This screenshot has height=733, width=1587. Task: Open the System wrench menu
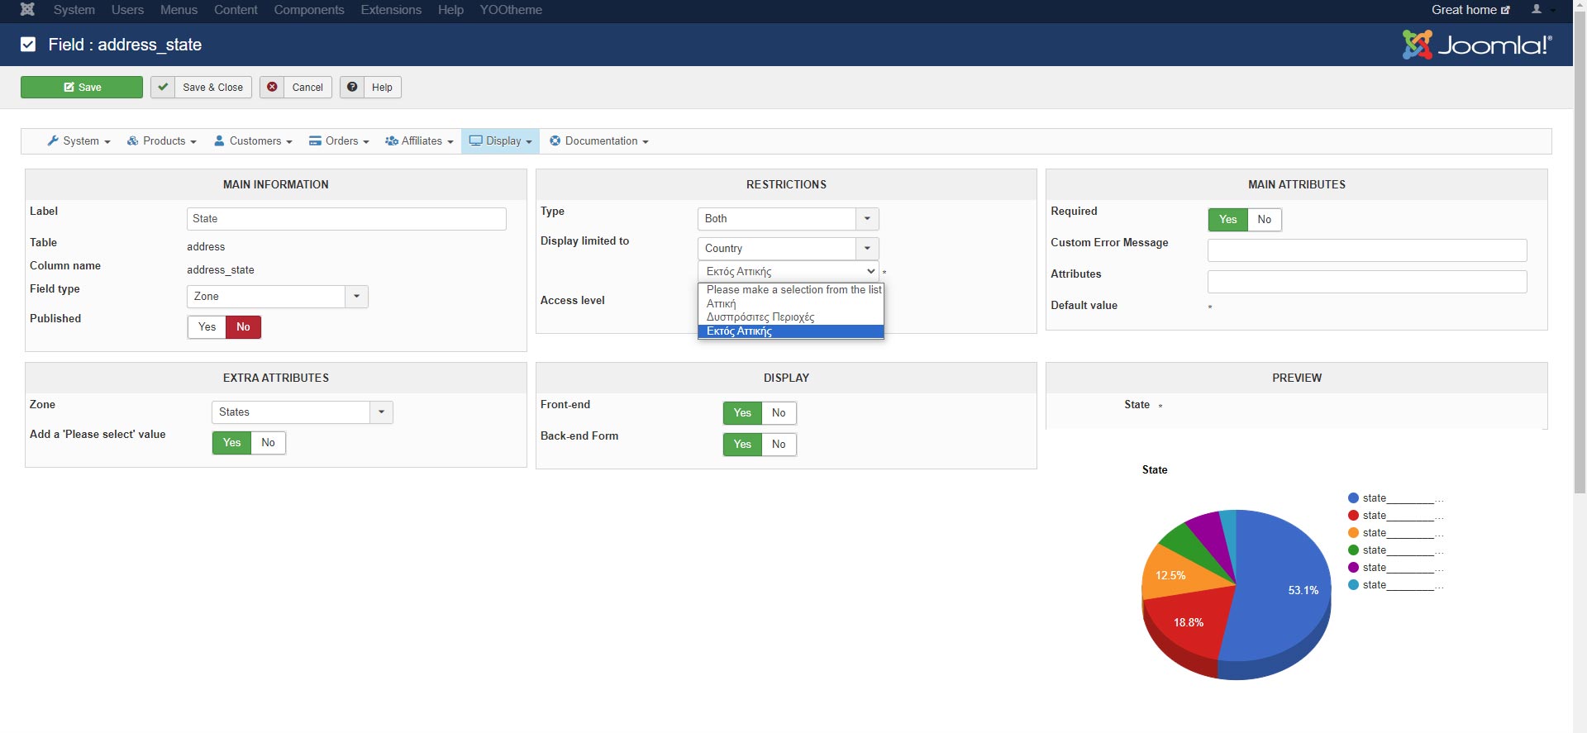pos(79,141)
